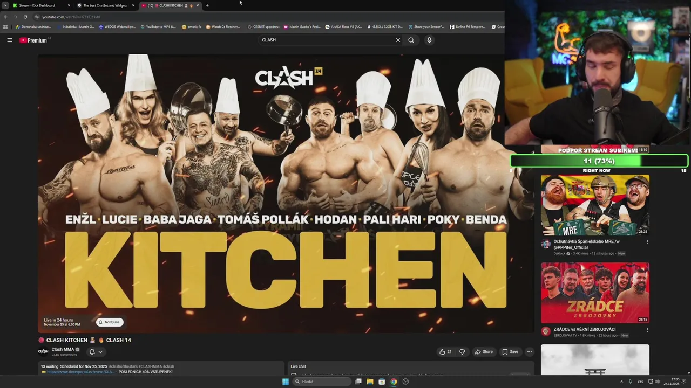The image size is (691, 388).
Task: Open the subscription notification bell dropdown
Action: 95,352
